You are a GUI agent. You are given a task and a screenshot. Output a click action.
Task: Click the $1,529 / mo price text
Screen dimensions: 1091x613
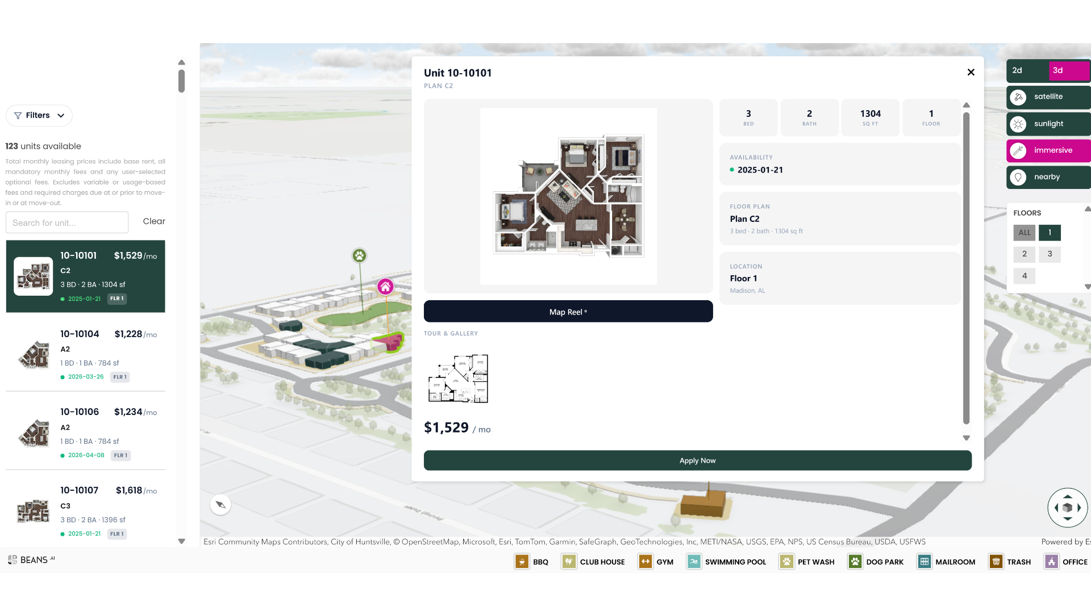tap(457, 428)
